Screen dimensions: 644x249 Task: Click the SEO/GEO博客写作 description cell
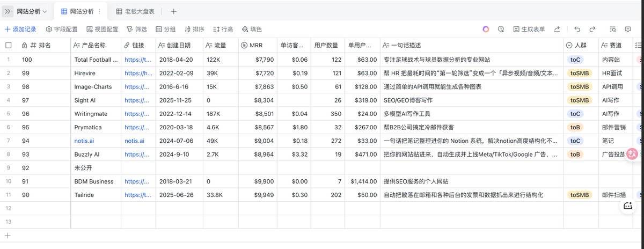[x=472, y=100]
